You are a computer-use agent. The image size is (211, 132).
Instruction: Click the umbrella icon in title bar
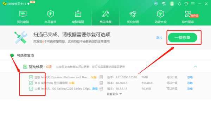pyautogui.click(x=164, y=4)
